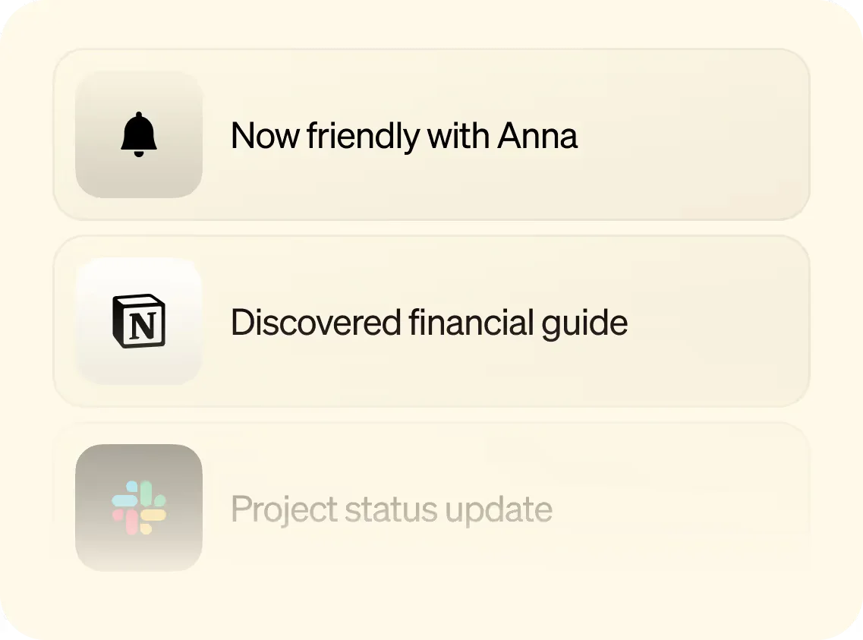Click the words 'status update' in the Slack card
The width and height of the screenshot is (863, 640).
pyautogui.click(x=449, y=509)
